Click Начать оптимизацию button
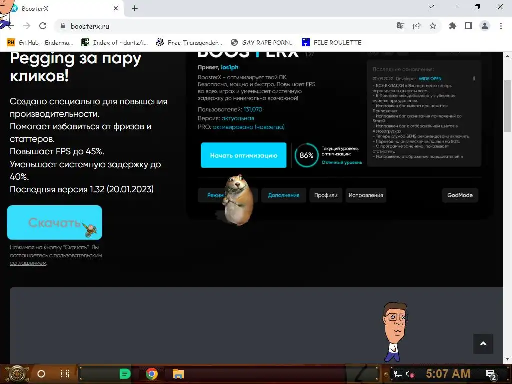512x384 pixels. click(x=244, y=155)
